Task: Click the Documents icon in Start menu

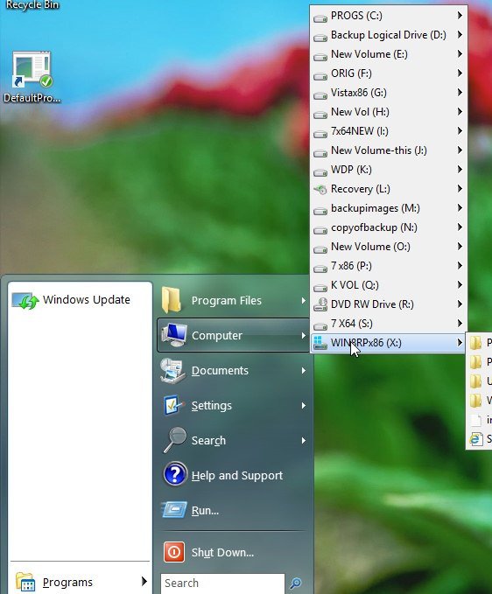Action: [172, 370]
